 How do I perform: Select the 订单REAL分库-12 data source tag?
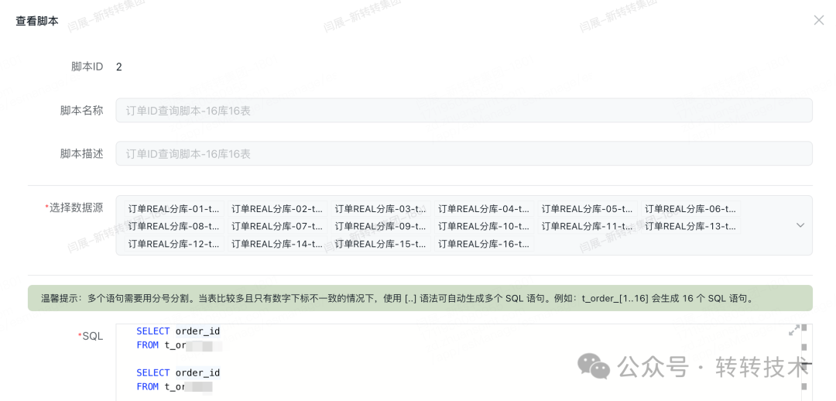[x=174, y=244]
